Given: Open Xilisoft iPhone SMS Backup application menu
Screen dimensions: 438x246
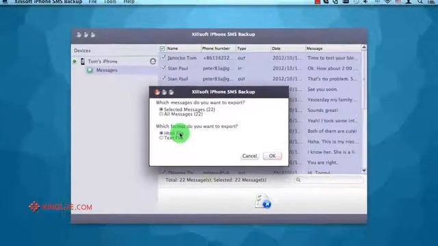Looking at the screenshot, I should pos(48,2).
